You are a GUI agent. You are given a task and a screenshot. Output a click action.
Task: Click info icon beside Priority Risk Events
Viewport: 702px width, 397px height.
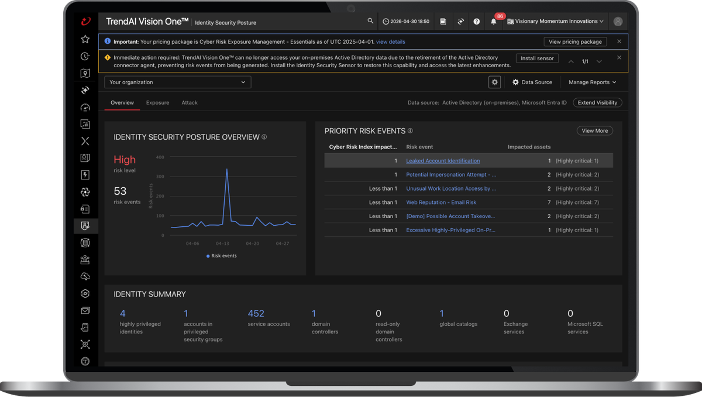tap(410, 131)
